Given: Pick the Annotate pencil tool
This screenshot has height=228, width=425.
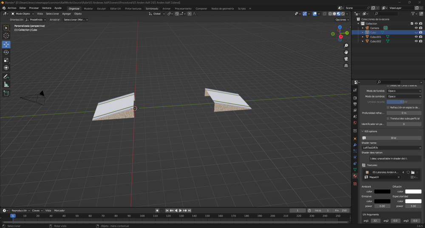Looking at the screenshot, I should (6, 77).
